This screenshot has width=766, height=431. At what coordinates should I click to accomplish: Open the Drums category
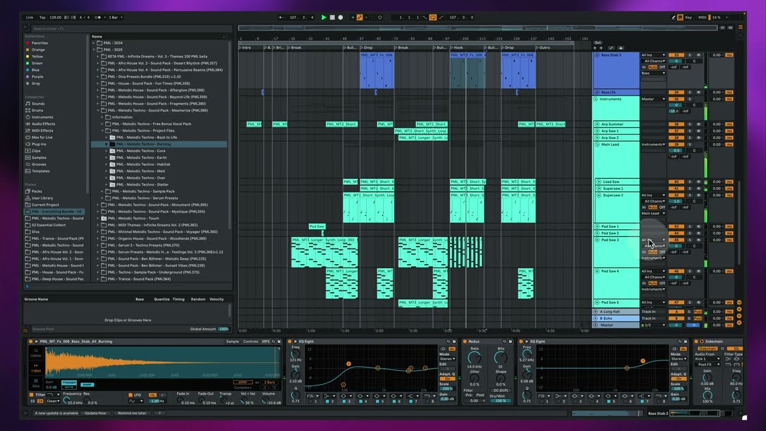tap(38, 110)
